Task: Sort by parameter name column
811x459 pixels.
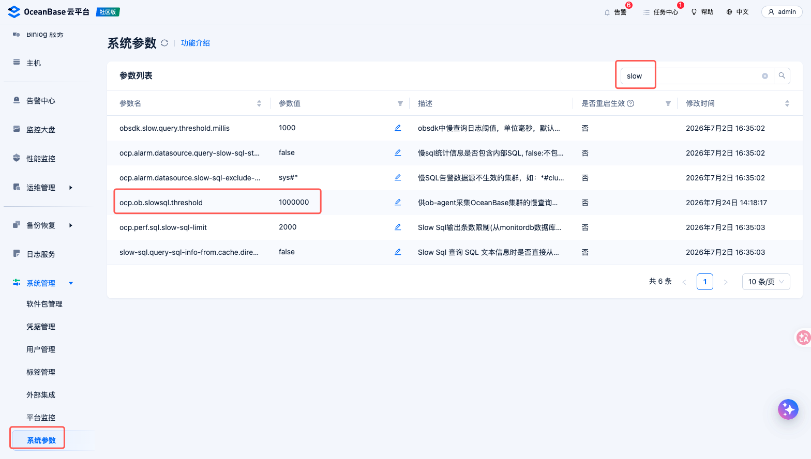Action: pyautogui.click(x=259, y=103)
